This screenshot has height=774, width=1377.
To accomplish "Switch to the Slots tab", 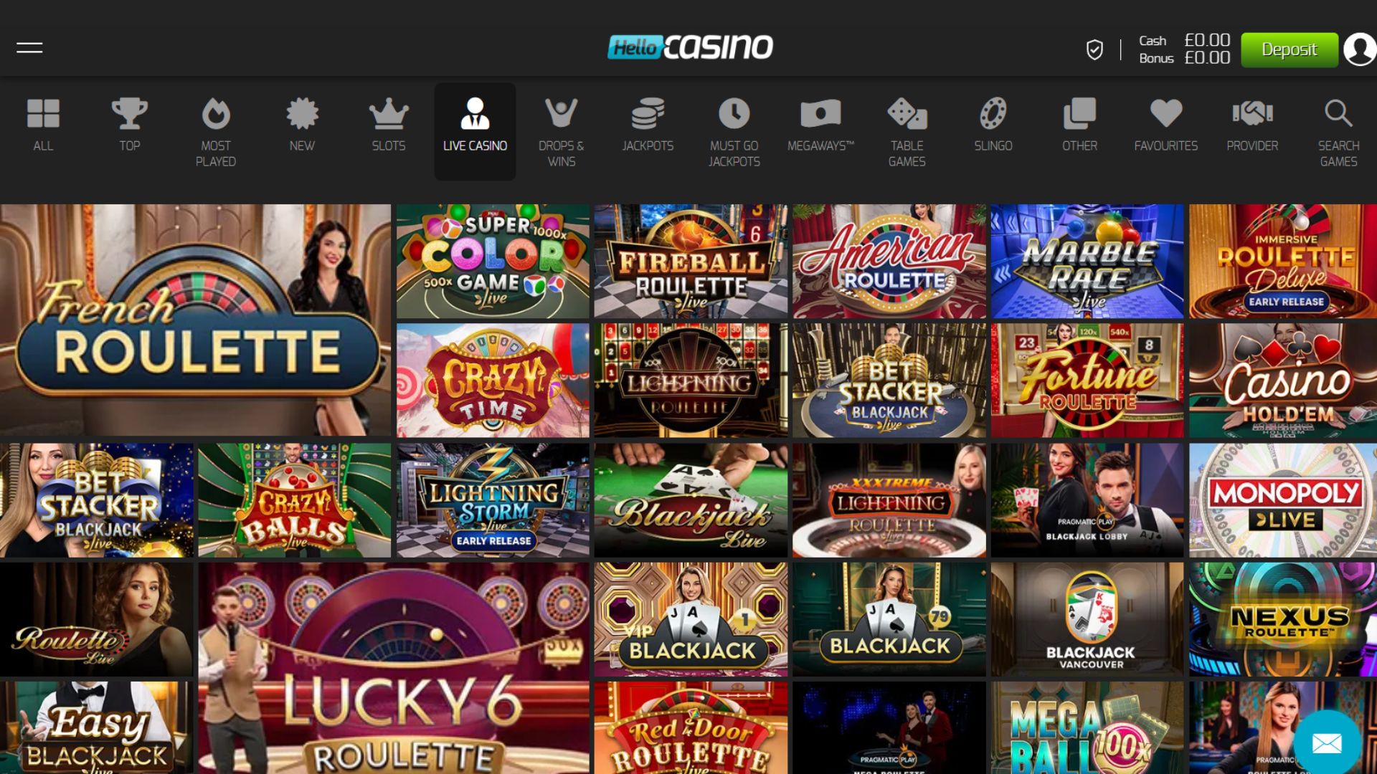I will 389,126.
